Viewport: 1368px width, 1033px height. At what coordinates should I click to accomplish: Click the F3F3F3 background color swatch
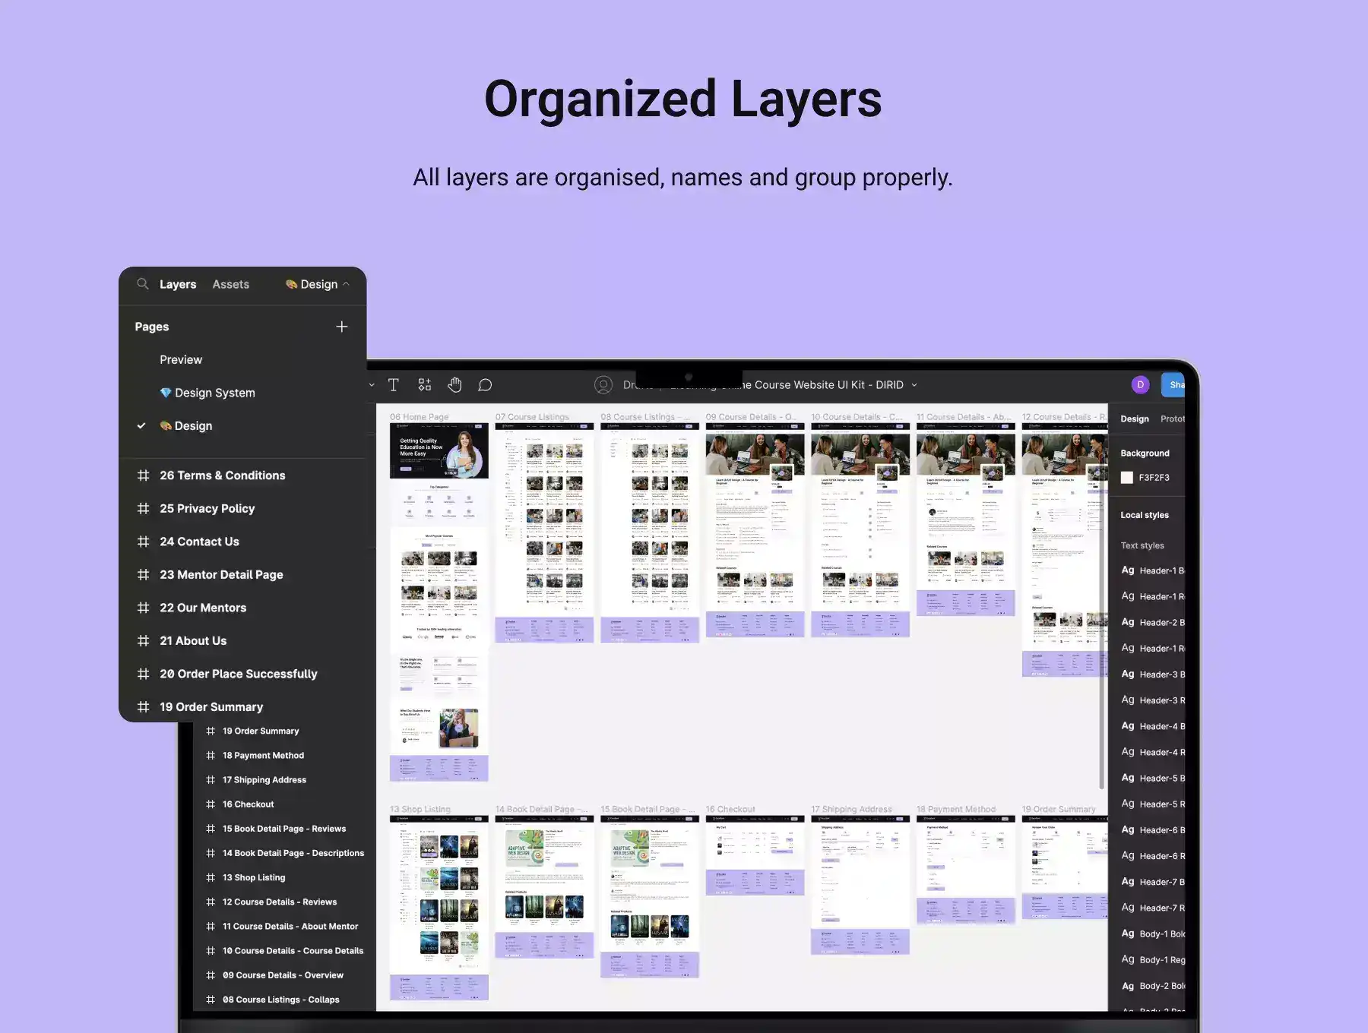click(x=1127, y=478)
